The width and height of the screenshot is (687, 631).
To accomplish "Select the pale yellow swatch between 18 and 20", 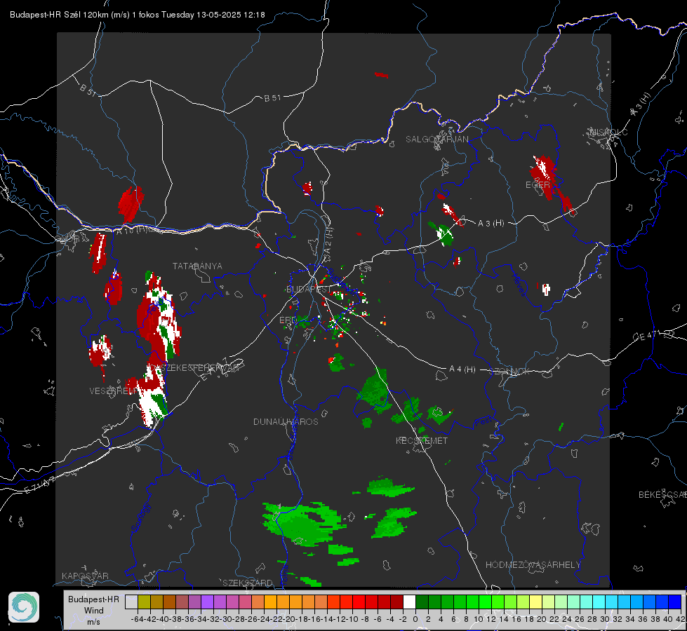I will (536, 602).
